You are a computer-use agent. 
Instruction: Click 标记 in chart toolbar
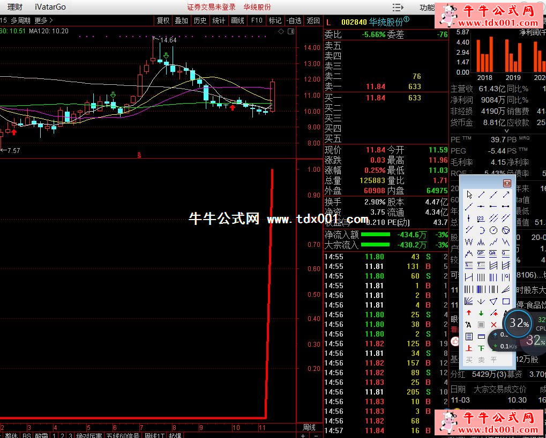[275, 20]
